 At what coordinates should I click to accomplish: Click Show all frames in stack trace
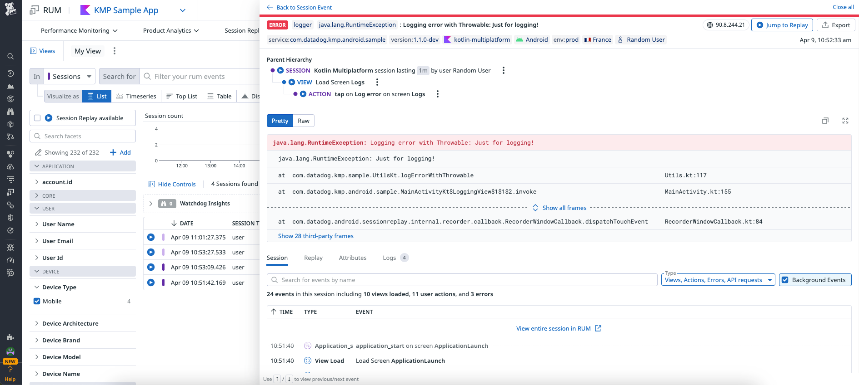click(564, 208)
